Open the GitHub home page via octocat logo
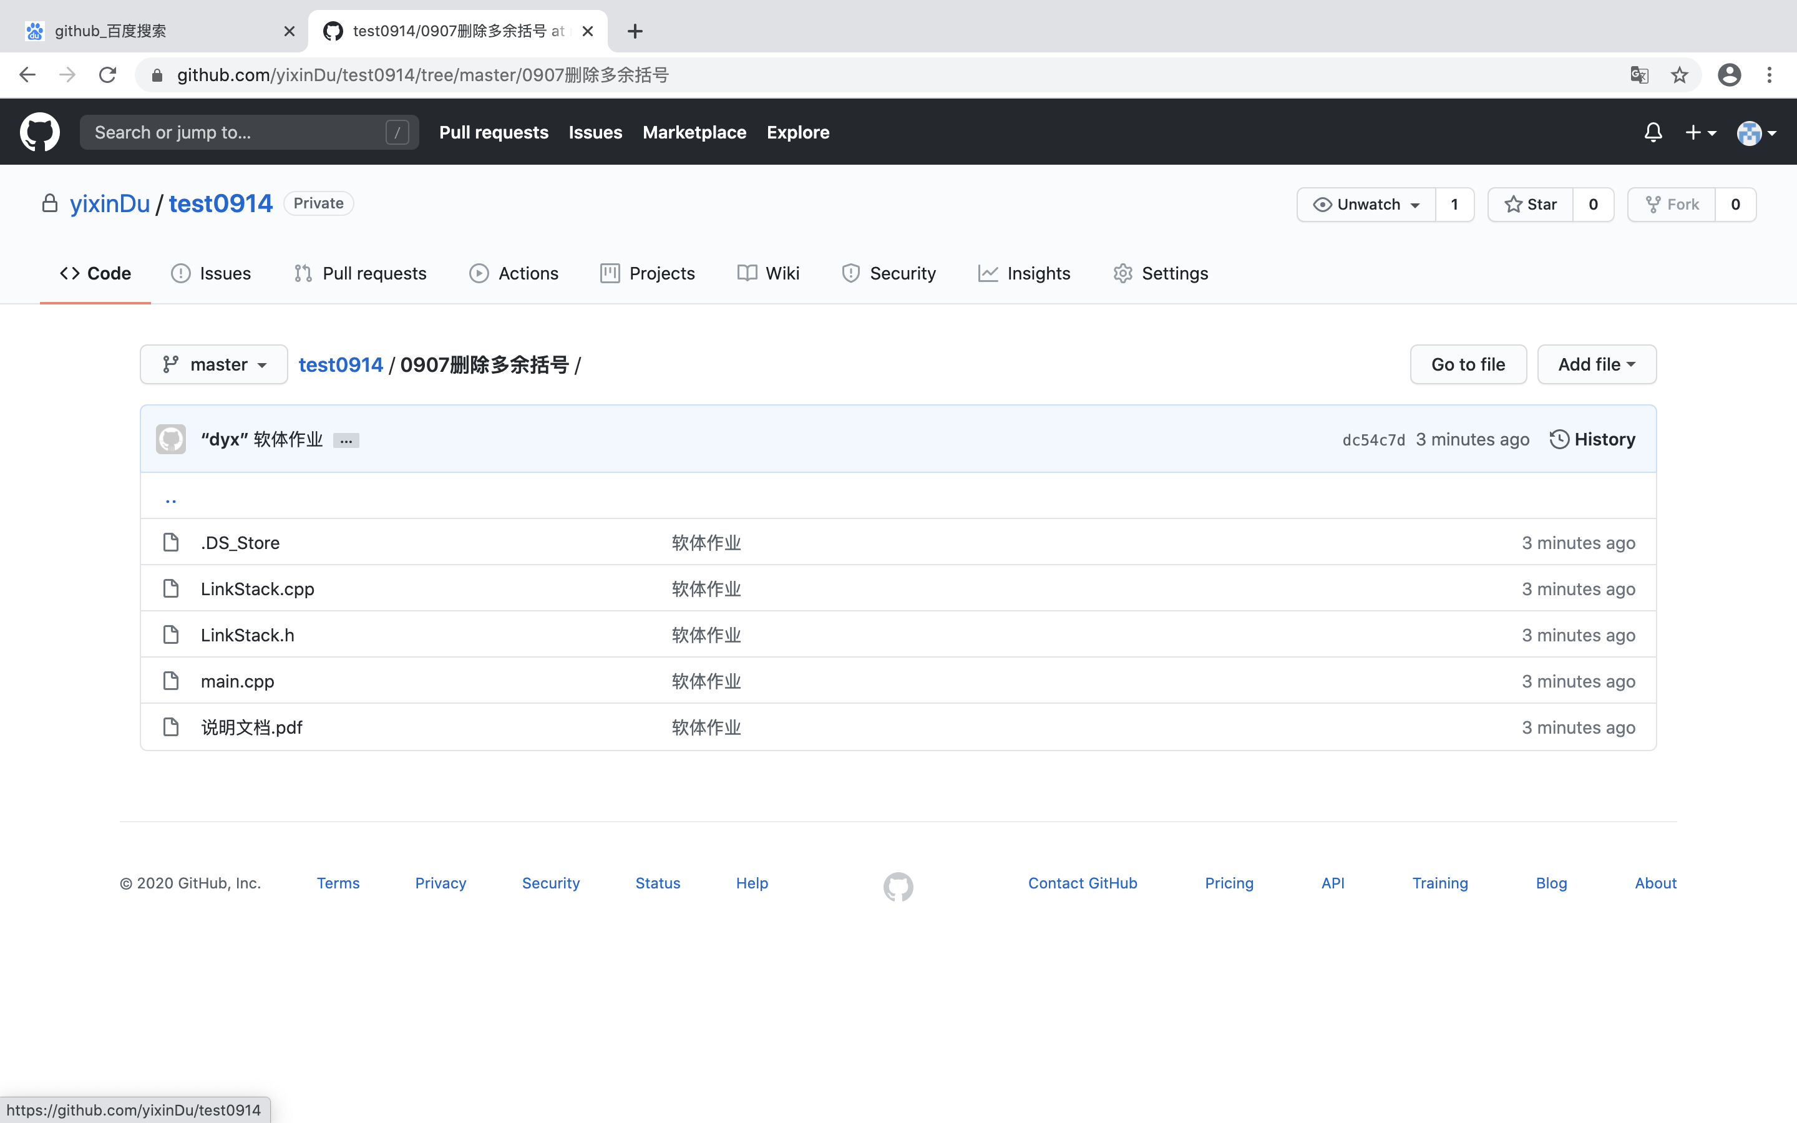Screen dimensions: 1797x1123 [x=39, y=132]
